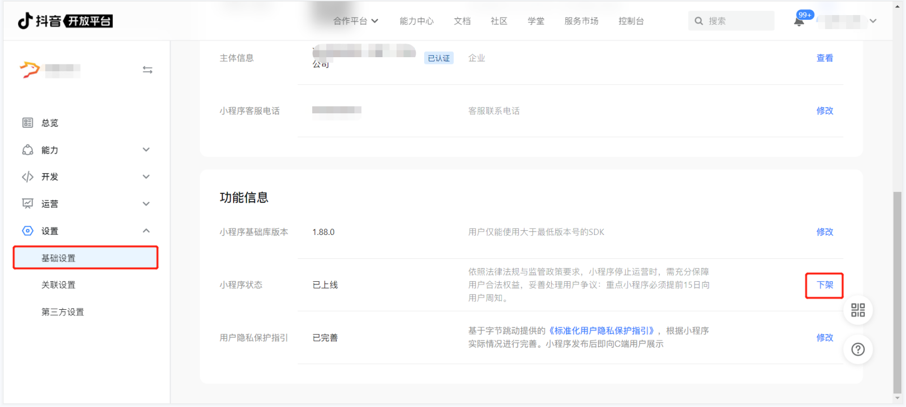906x407 pixels.
Task: Open the user account dropdown arrow
Action: pyautogui.click(x=873, y=21)
